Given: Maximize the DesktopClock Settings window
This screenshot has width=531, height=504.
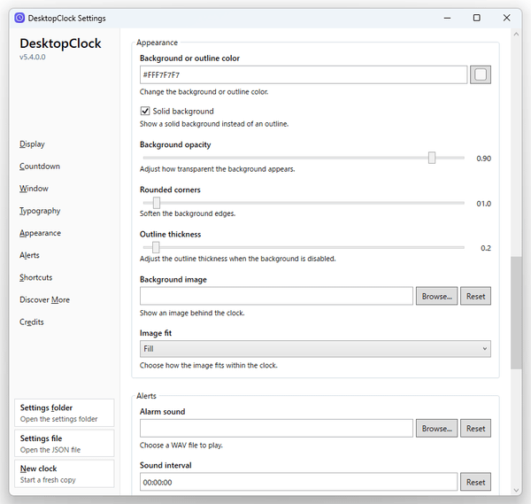Looking at the screenshot, I should [x=476, y=18].
